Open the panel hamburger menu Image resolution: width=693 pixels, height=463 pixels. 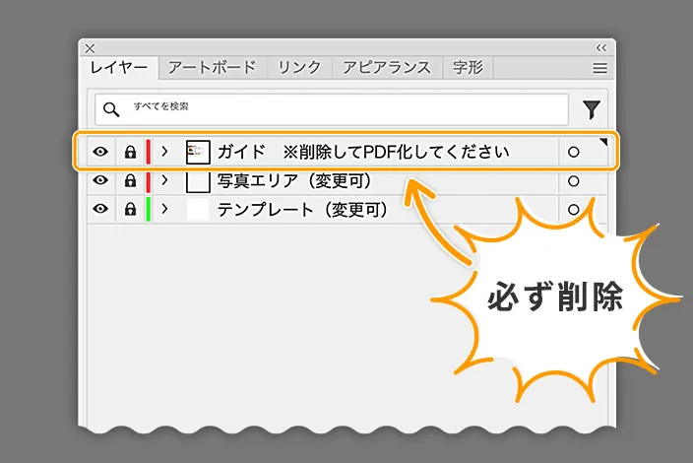pyautogui.click(x=599, y=68)
